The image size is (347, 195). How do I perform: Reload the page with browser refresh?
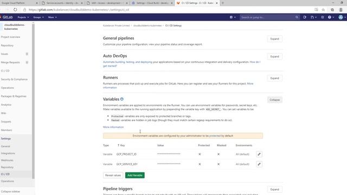(x=15, y=10)
